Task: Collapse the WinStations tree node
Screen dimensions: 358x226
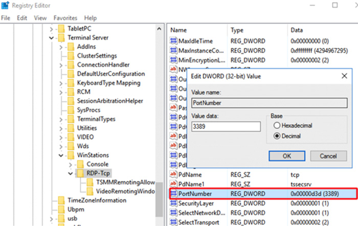Action: (60, 155)
